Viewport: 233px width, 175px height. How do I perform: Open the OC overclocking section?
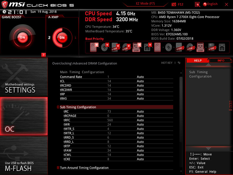[24, 116]
